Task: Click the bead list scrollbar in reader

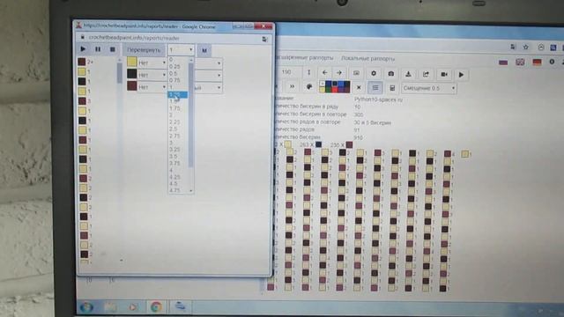Action: coord(120,73)
